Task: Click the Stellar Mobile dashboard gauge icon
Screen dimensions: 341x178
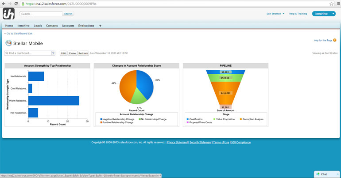Action: click(8, 43)
